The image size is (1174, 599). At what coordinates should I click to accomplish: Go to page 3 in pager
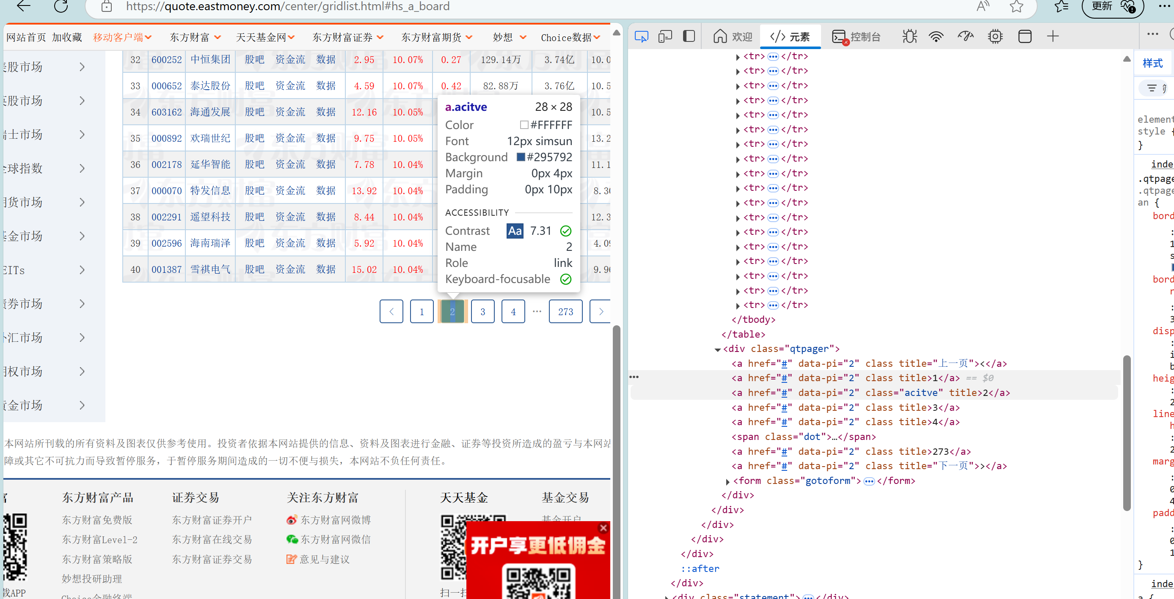click(482, 312)
